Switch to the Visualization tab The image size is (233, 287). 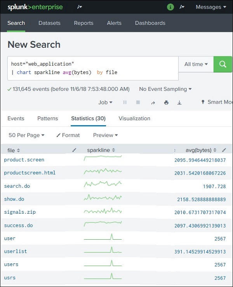[134, 119]
